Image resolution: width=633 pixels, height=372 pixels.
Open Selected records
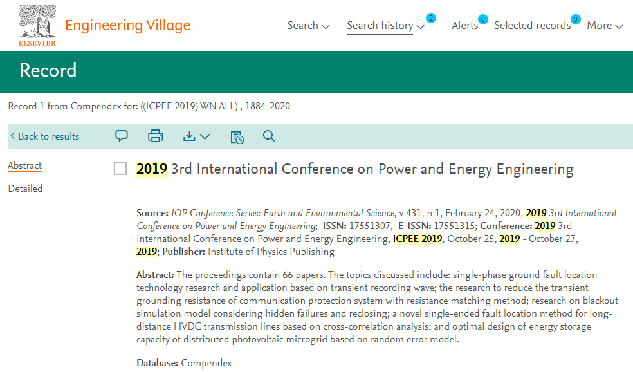[x=532, y=26]
